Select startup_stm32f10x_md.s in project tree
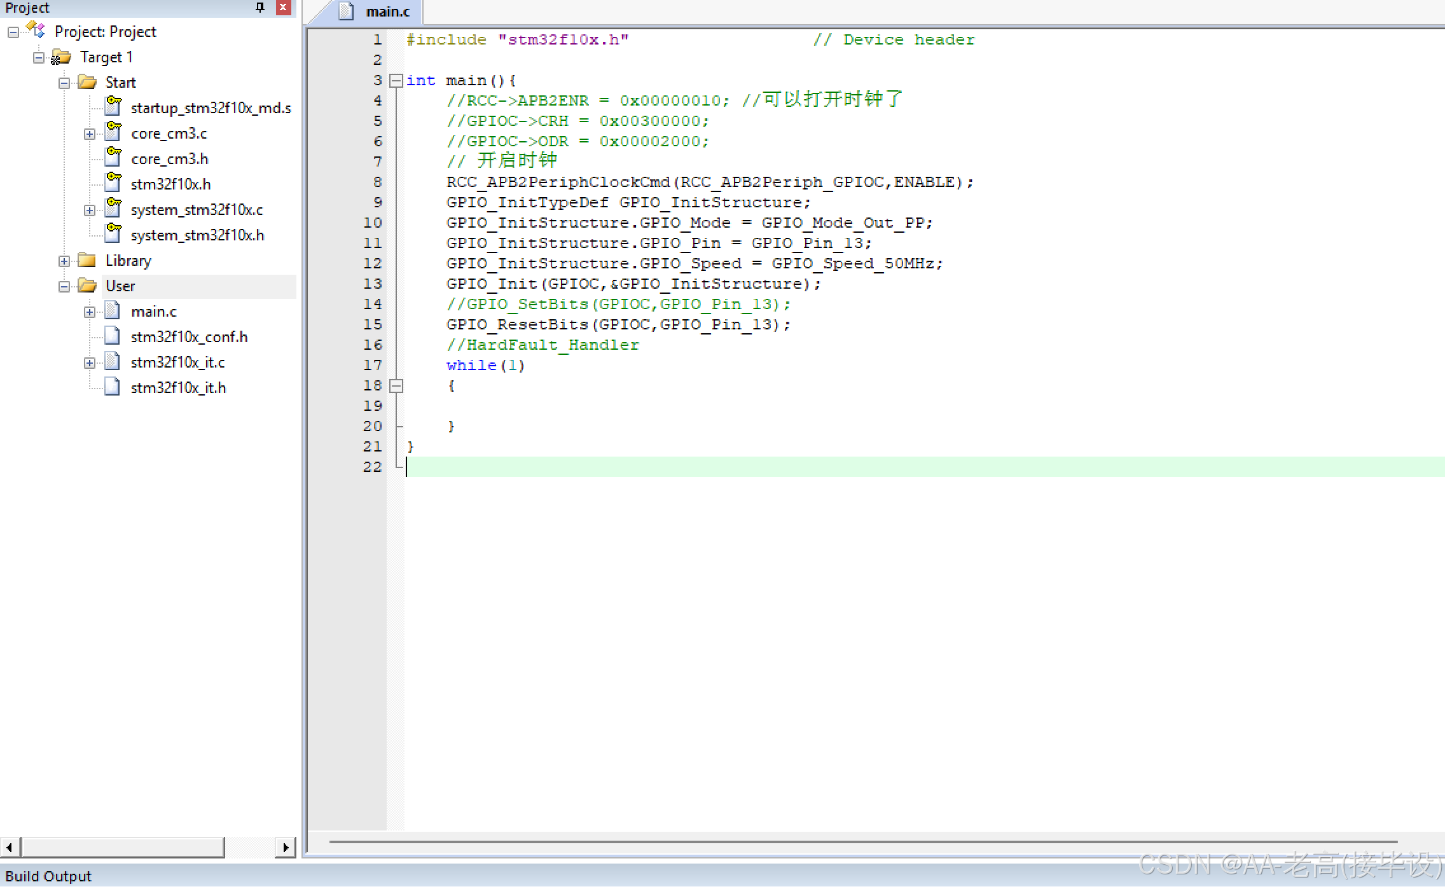 (x=211, y=108)
